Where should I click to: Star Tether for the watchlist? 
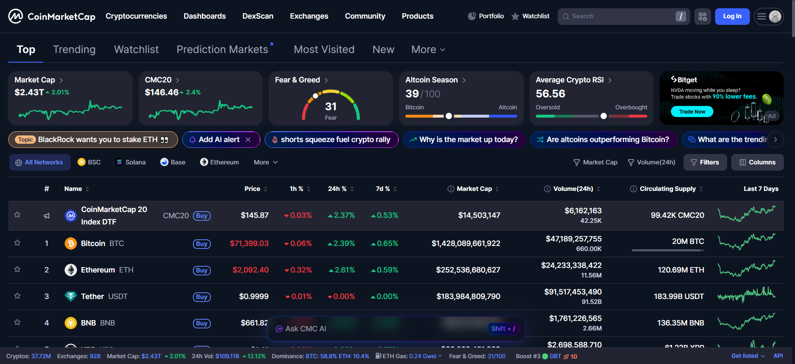[17, 296]
